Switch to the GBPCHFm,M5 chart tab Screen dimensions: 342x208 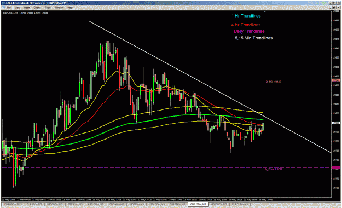pyautogui.click(x=219, y=204)
